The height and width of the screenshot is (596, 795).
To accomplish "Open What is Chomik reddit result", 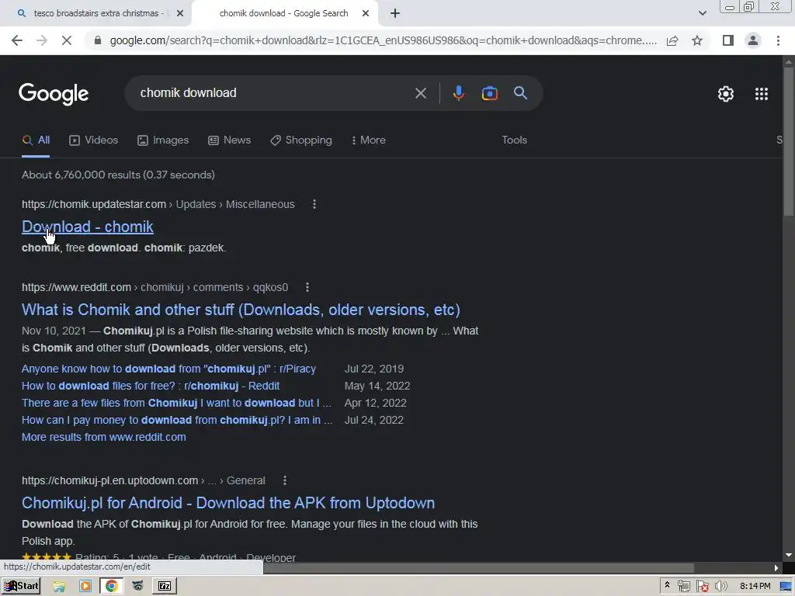I will click(x=241, y=310).
